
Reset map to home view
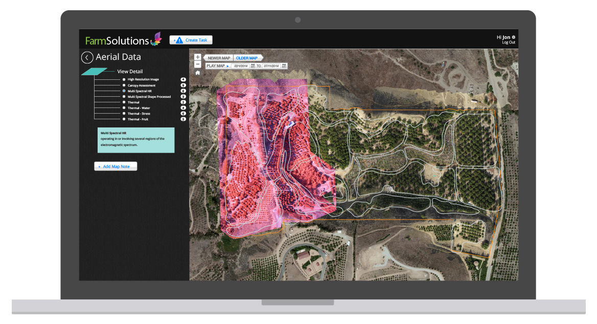click(x=198, y=73)
